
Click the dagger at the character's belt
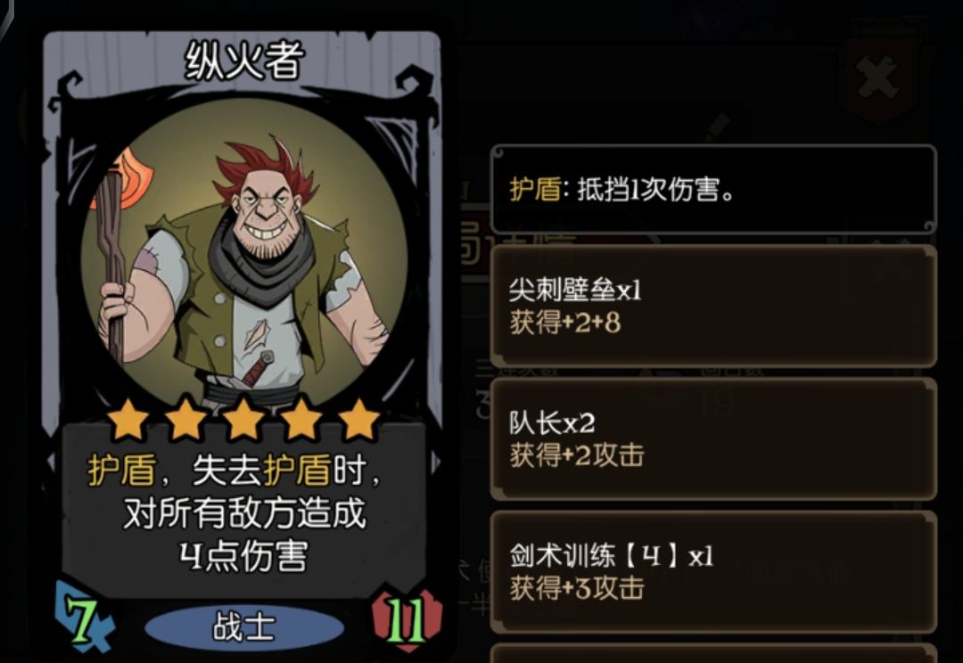(x=253, y=370)
